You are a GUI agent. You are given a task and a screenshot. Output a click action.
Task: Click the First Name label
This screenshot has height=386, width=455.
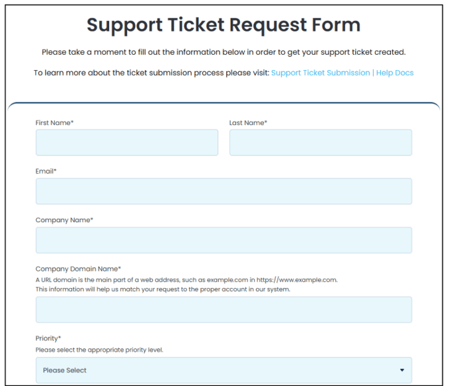click(x=54, y=123)
